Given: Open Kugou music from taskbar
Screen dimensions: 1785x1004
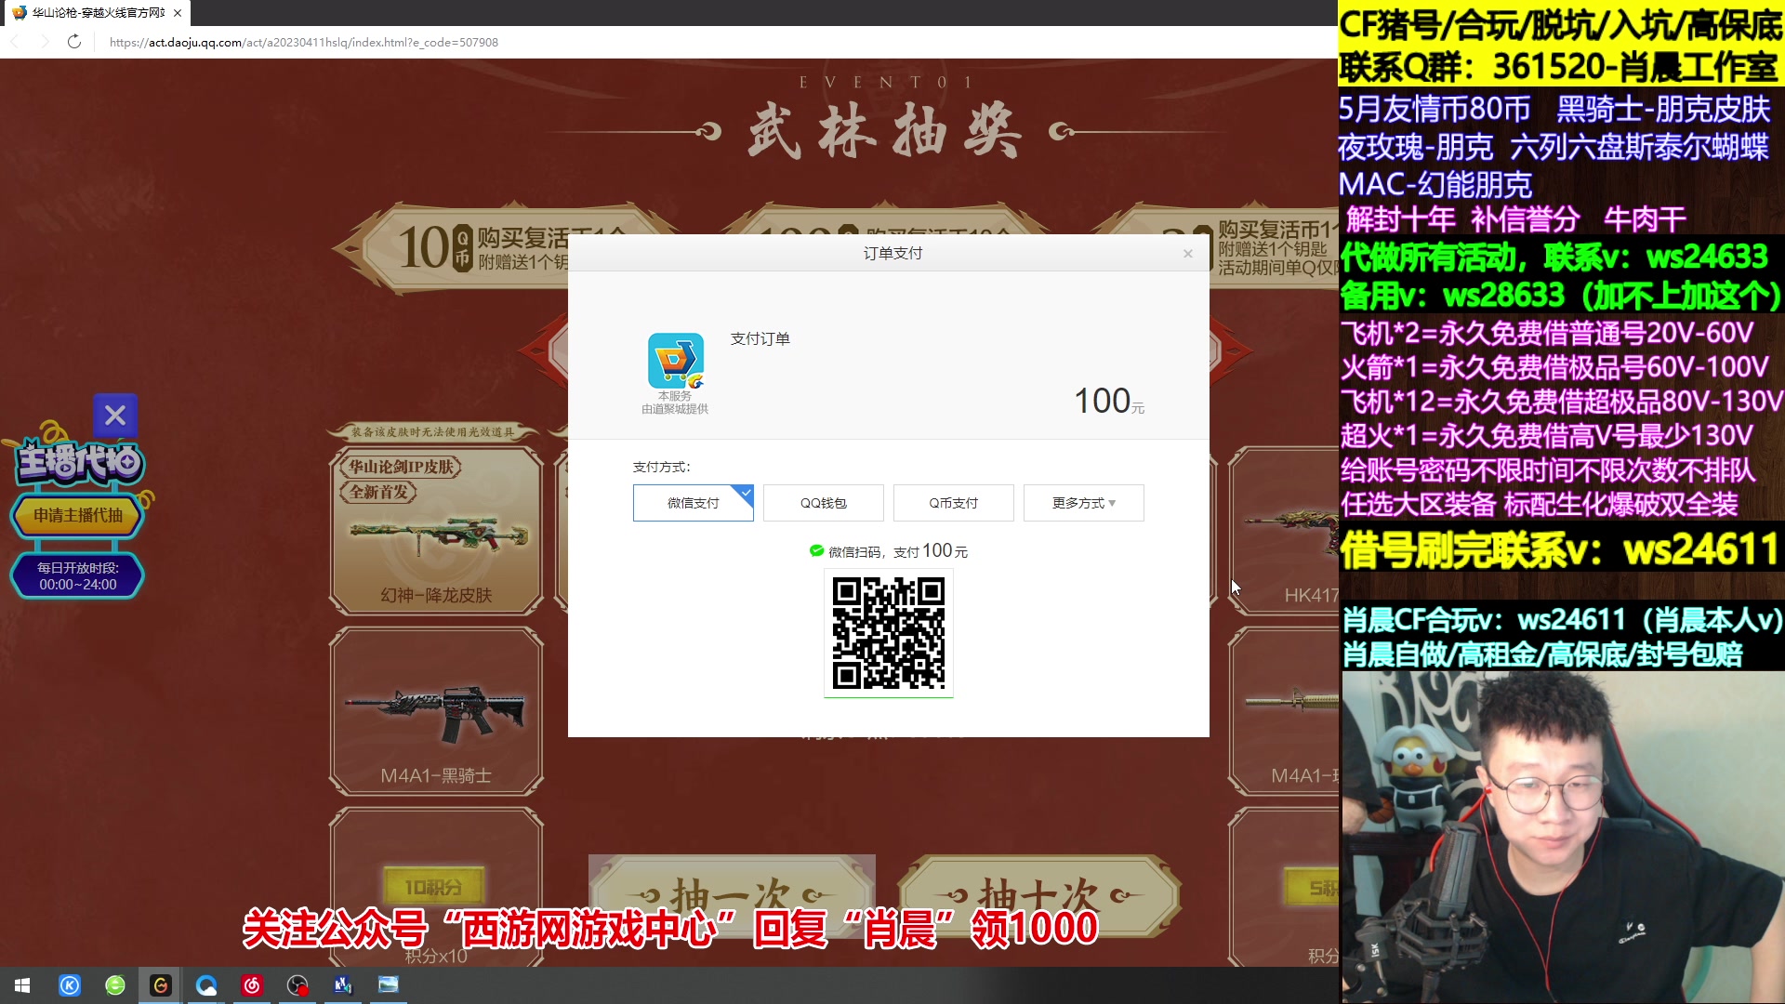Looking at the screenshot, I should point(70,985).
